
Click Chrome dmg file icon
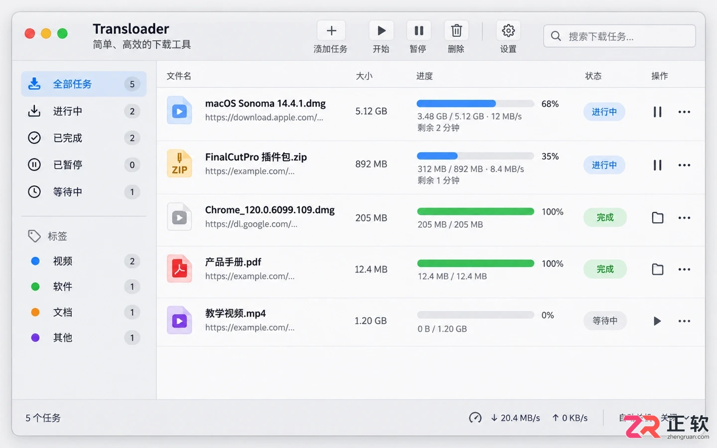(179, 217)
